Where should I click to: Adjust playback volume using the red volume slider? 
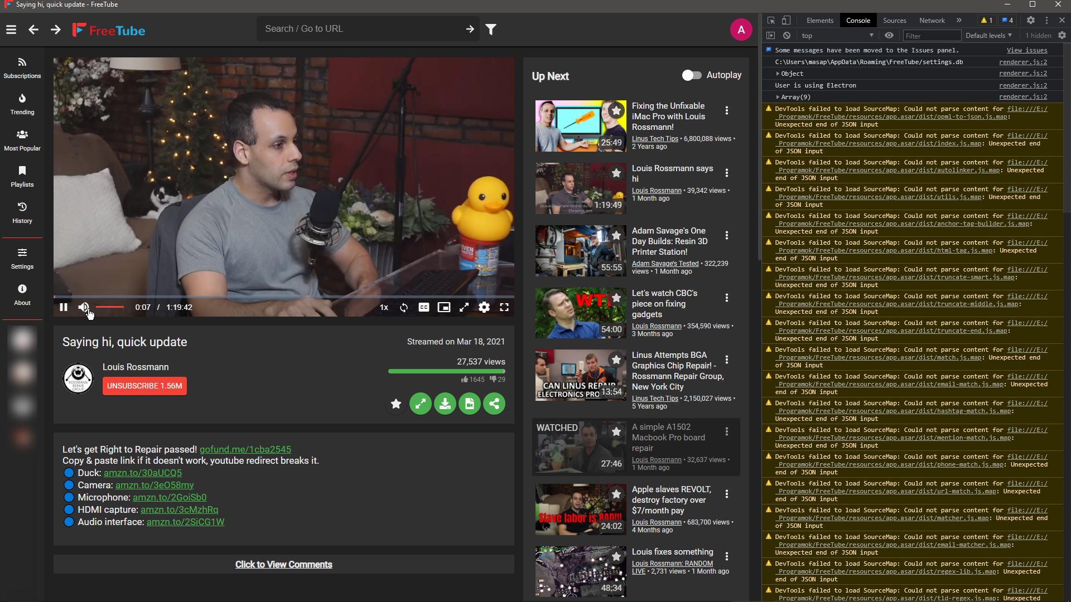[110, 307]
